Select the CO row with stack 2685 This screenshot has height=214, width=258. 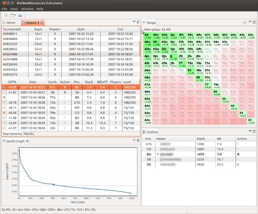pyautogui.click(x=199, y=149)
